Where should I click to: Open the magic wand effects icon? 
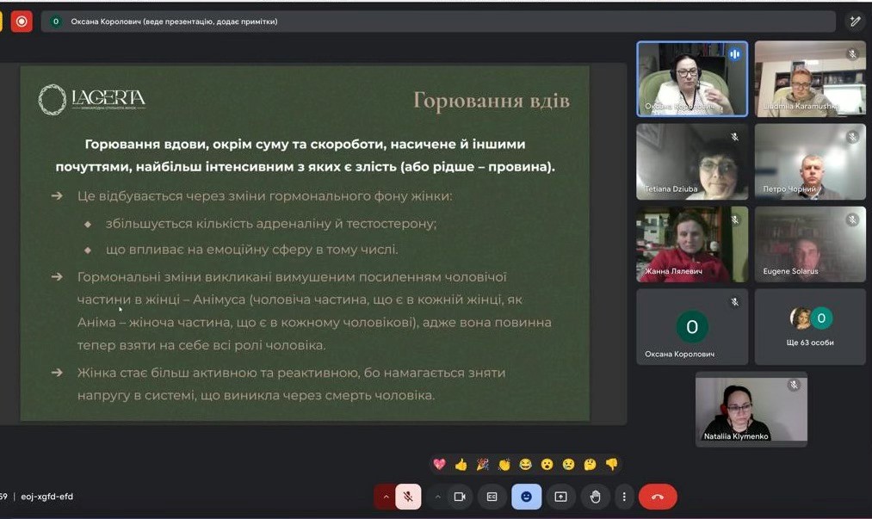pyautogui.click(x=855, y=22)
